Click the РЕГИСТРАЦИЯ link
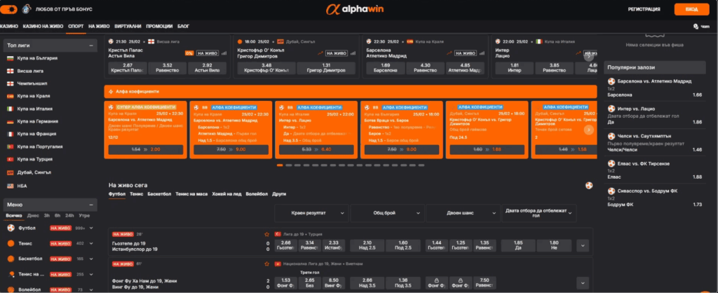This screenshot has width=718, height=293. tap(644, 9)
